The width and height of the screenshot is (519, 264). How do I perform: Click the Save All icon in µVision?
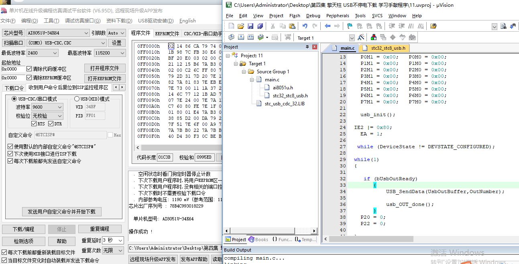pyautogui.click(x=260, y=26)
